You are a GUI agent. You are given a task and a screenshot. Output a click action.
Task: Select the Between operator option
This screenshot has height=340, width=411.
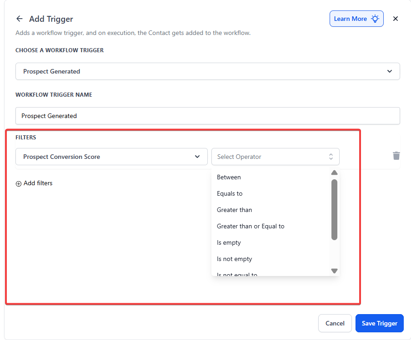click(229, 177)
